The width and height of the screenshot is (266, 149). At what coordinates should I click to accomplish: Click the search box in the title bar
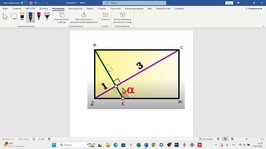pos(134,3)
